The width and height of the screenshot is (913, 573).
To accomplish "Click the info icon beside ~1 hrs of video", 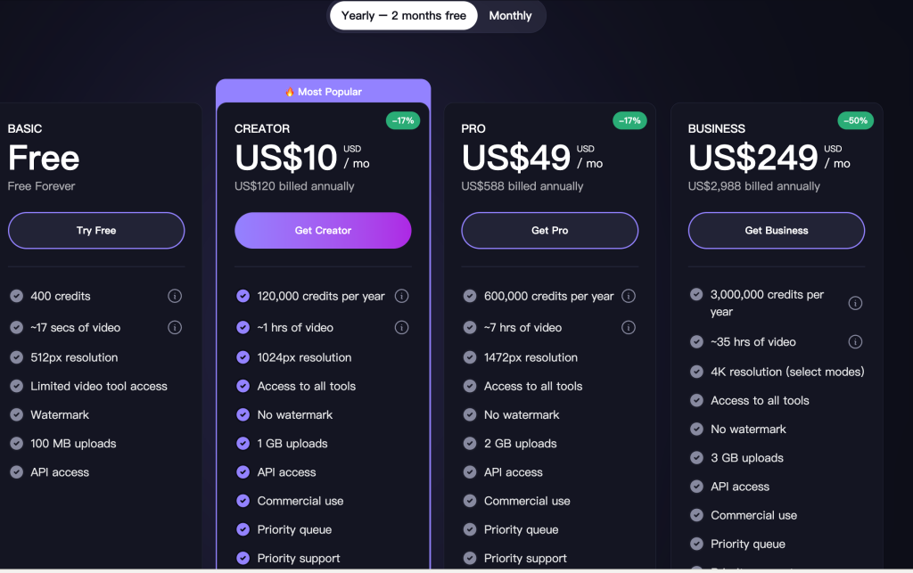I will (x=401, y=327).
